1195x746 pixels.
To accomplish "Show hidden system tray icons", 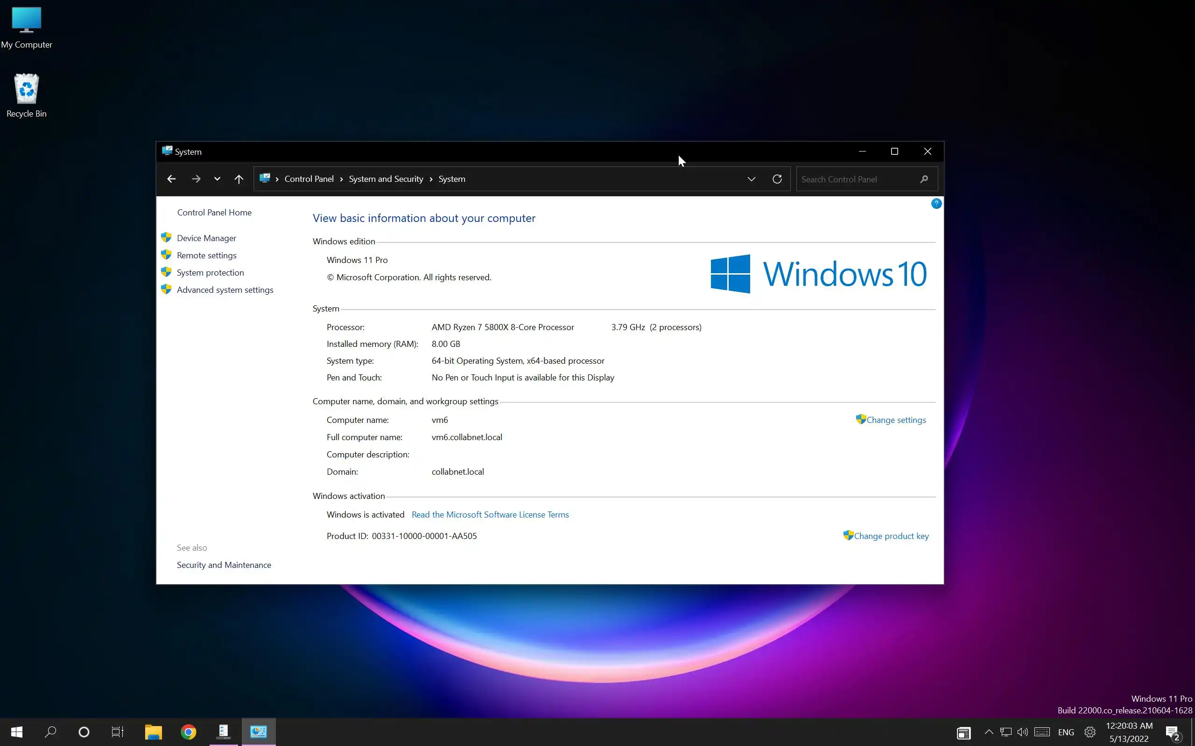I will coord(989,732).
